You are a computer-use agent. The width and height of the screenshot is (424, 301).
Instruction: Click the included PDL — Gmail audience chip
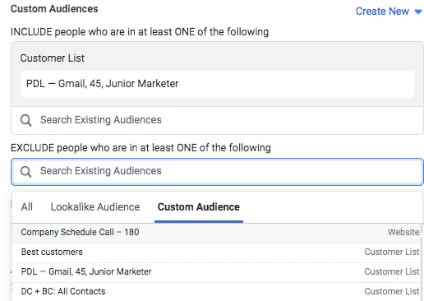click(x=217, y=84)
